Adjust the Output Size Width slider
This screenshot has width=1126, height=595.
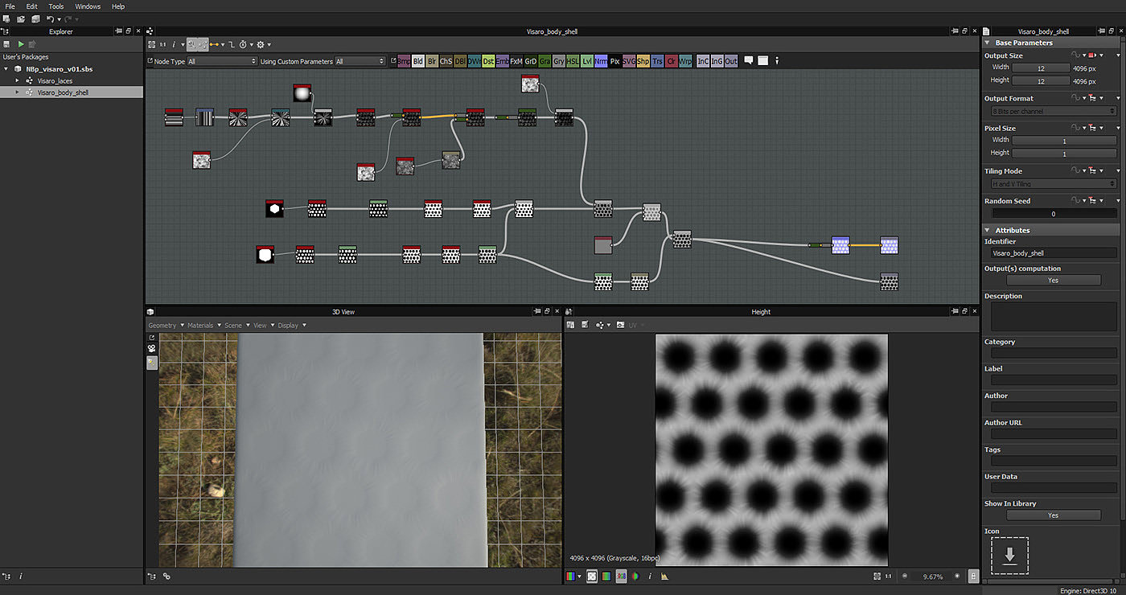1041,68
